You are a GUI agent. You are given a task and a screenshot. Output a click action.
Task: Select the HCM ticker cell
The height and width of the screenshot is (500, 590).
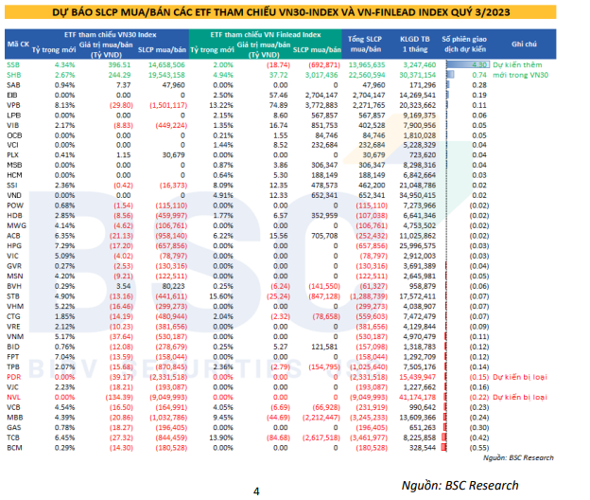(x=14, y=175)
